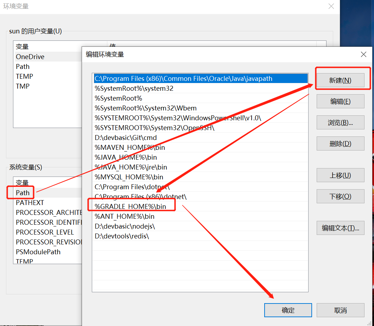Select the Oracle Java javapath entry
374x326 pixels.
[200, 78]
